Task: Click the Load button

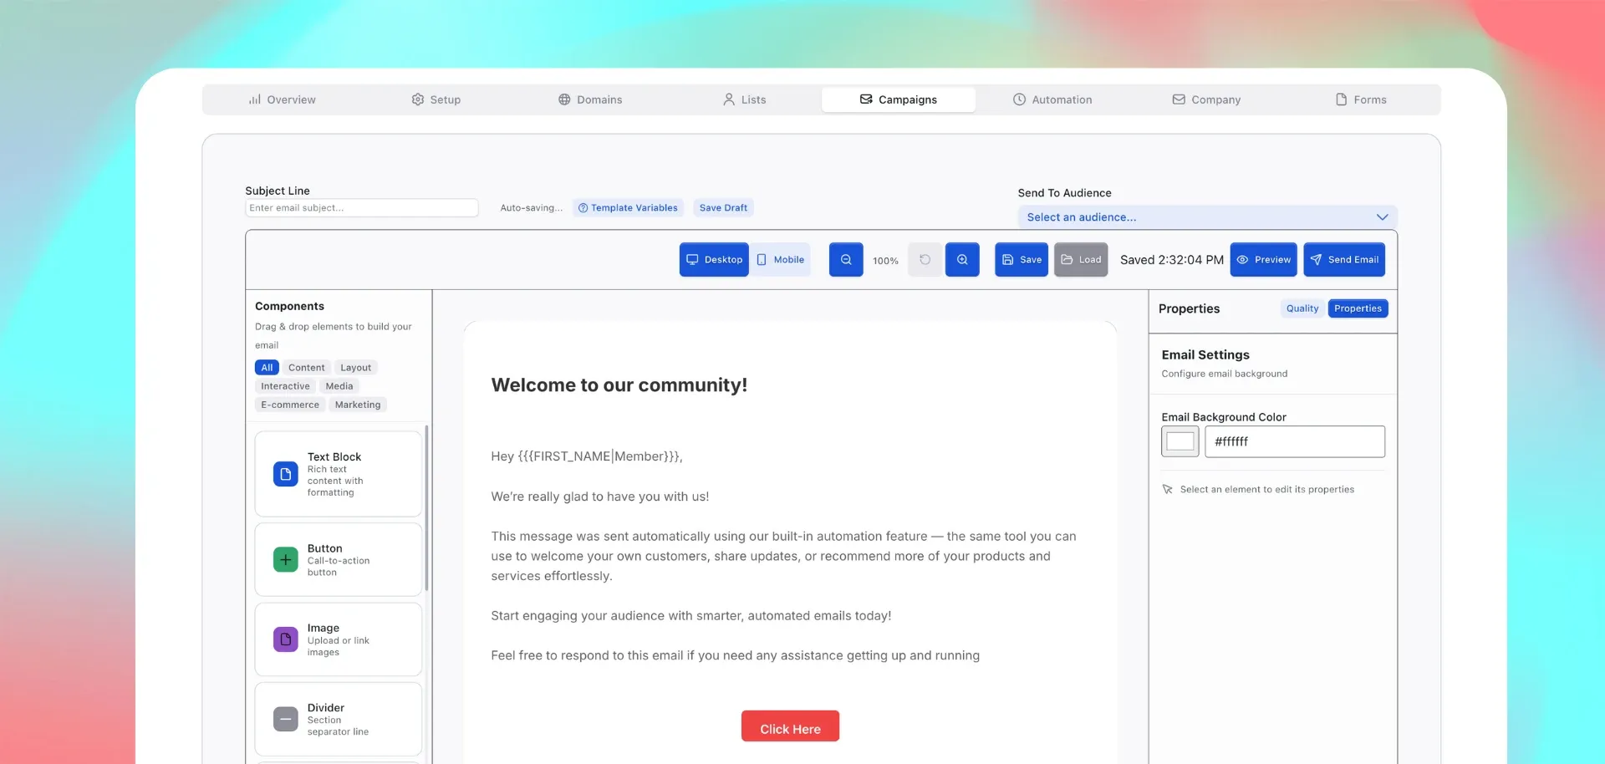Action: pos(1081,260)
